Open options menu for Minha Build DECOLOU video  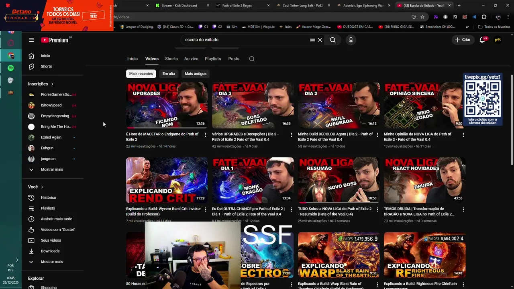[377, 135]
